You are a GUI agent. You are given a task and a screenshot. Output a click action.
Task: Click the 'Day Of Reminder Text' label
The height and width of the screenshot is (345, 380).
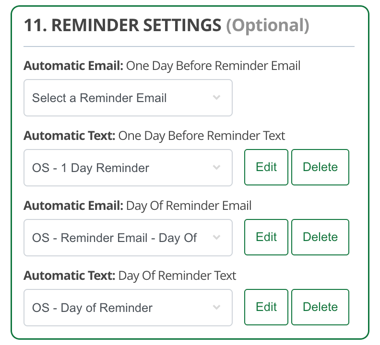(177, 276)
